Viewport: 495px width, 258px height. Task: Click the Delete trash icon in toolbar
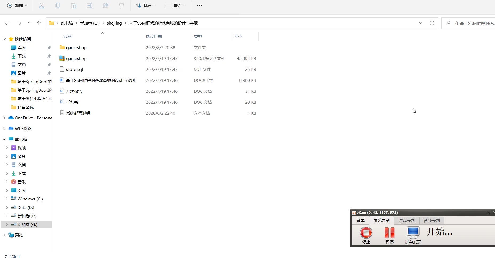coord(122,6)
